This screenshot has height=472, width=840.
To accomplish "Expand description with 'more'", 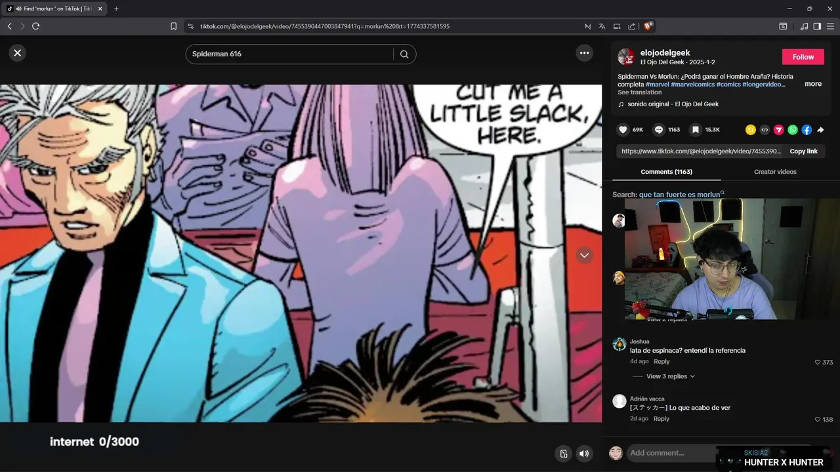I will point(813,84).
